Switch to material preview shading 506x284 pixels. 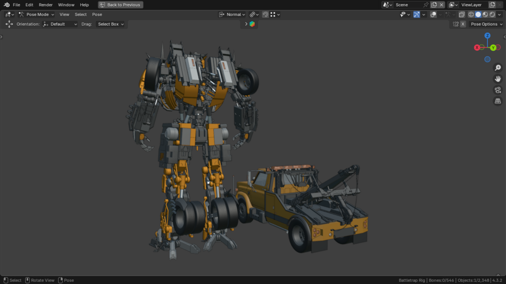click(x=485, y=15)
